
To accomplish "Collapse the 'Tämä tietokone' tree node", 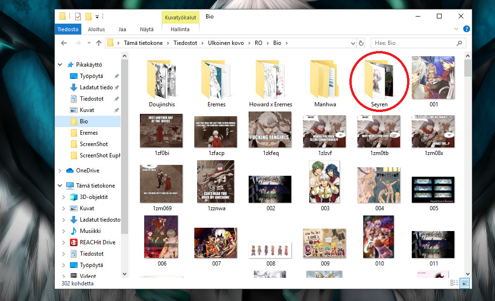I will click(x=60, y=186).
